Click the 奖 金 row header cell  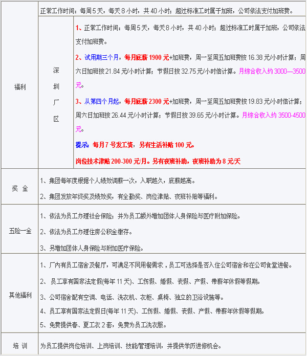19,188
